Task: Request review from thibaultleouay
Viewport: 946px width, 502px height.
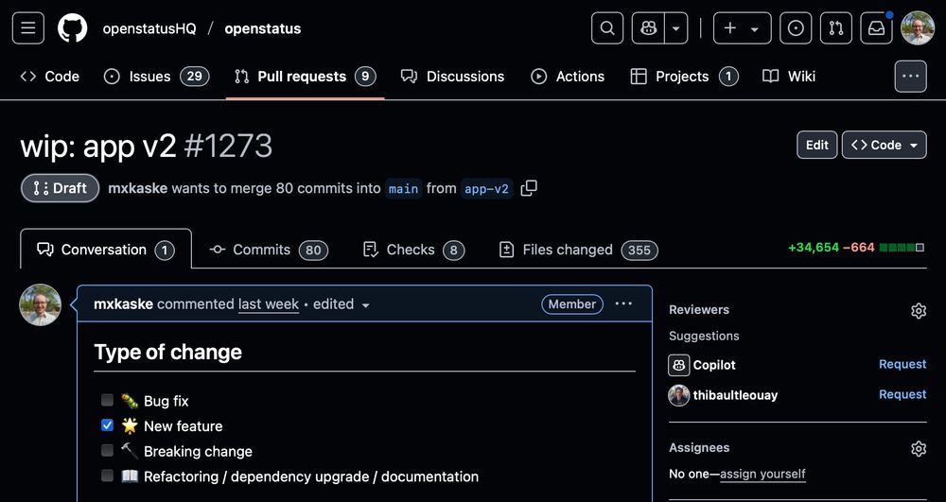Action: (902, 394)
